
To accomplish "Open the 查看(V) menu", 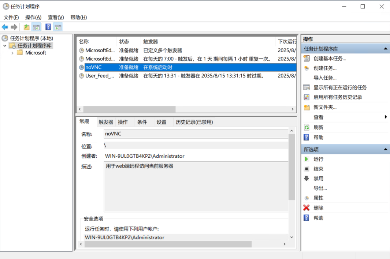I will (56, 18).
